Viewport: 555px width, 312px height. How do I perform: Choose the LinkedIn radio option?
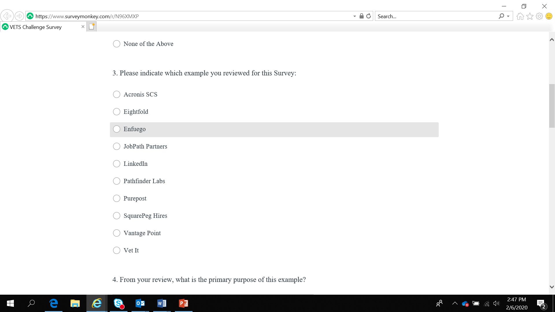(x=116, y=164)
